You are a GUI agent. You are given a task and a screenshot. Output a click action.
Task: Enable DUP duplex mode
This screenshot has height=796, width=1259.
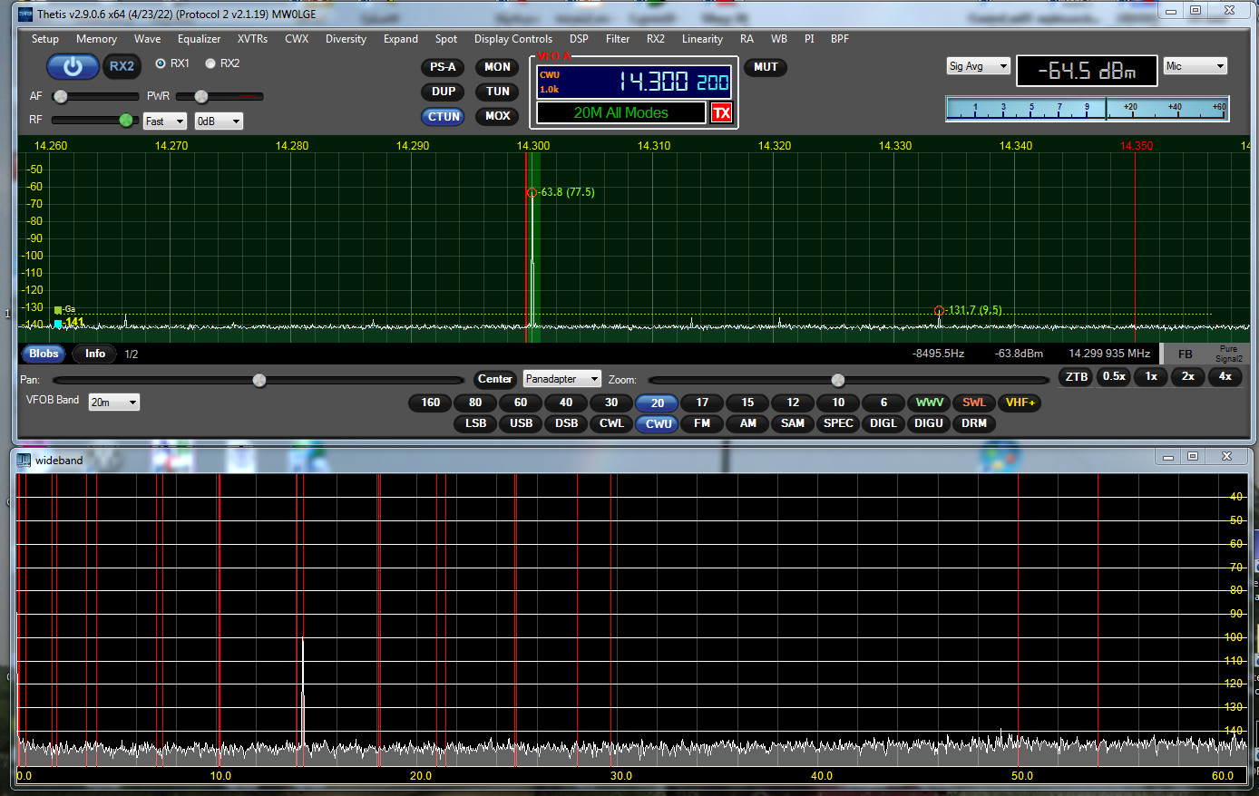tap(443, 92)
